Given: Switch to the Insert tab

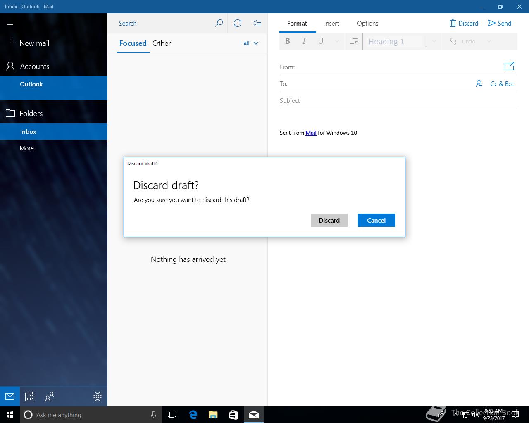Looking at the screenshot, I should [331, 24].
